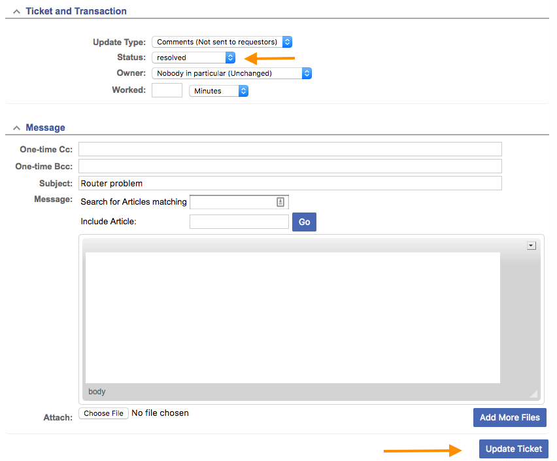The image size is (557, 461).
Task: Open the Update Type dropdown
Action: (x=222, y=42)
